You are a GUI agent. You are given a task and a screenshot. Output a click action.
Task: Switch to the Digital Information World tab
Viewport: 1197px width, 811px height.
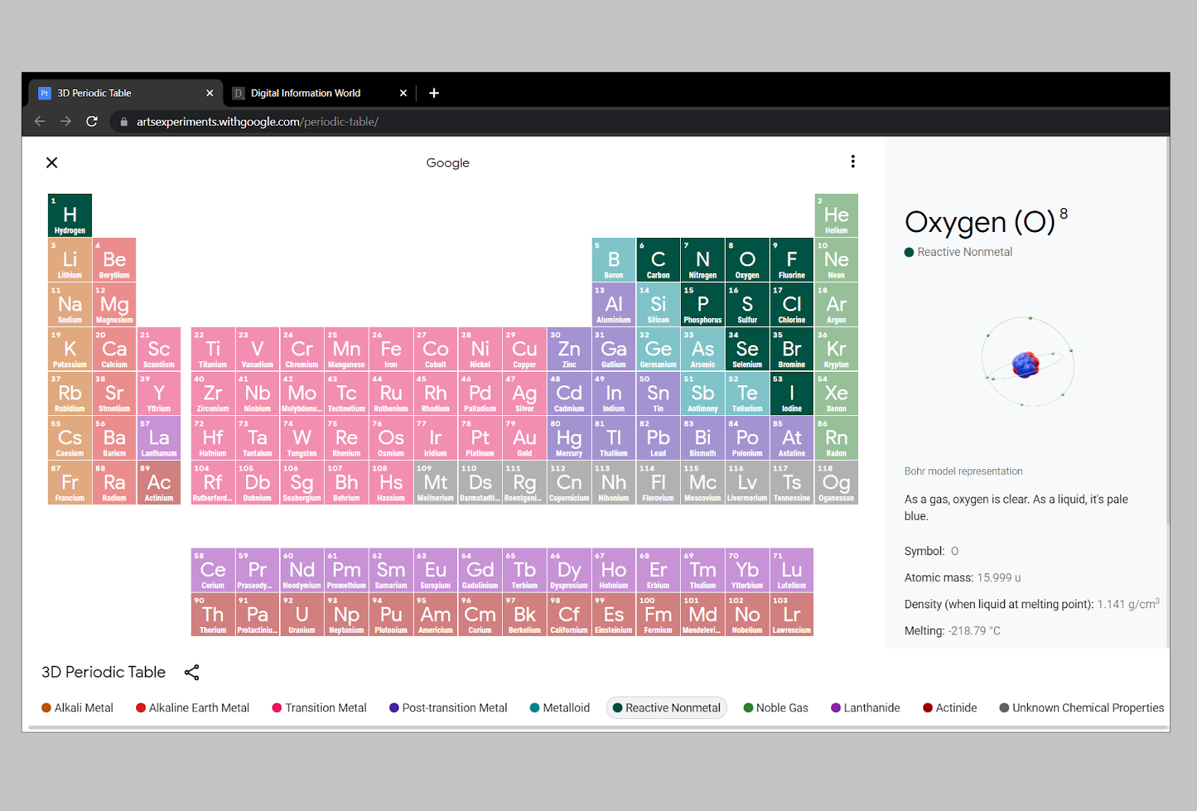pyautogui.click(x=305, y=93)
